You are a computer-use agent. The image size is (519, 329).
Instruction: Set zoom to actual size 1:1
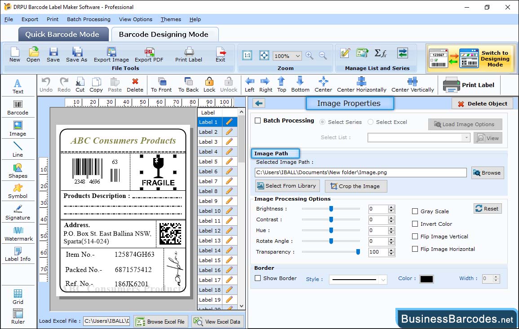pos(247,55)
